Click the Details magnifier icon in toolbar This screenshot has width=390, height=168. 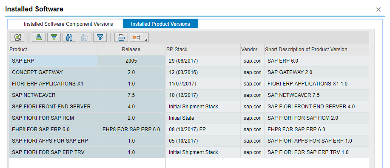click(x=17, y=37)
